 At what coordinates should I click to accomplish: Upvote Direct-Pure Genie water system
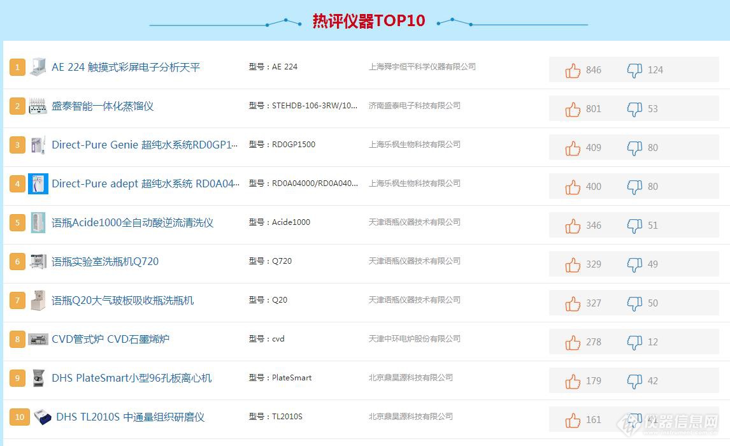click(x=573, y=148)
